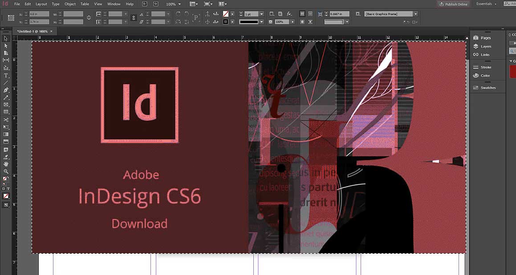Open the Object menu
This screenshot has width=516, height=275.
tap(70, 4)
